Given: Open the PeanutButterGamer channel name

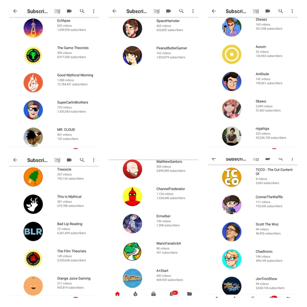Looking at the screenshot, I should [x=171, y=48].
